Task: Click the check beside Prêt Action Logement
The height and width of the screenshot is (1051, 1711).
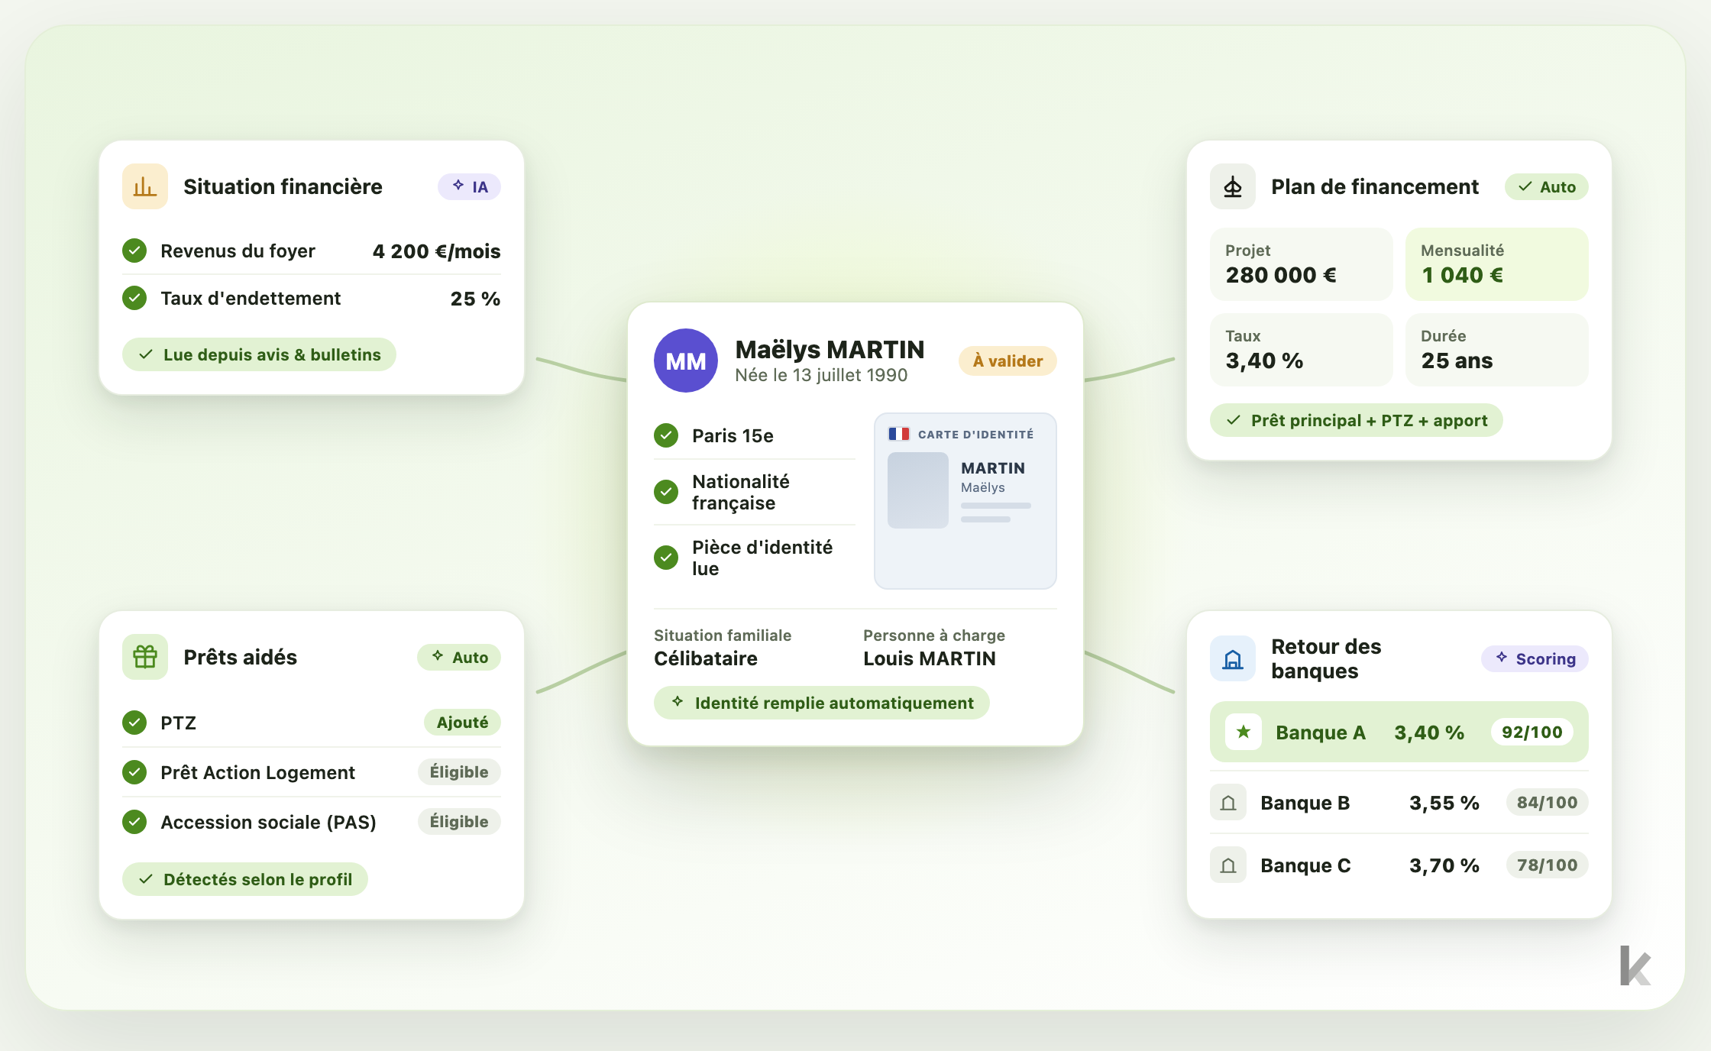Action: [134, 772]
